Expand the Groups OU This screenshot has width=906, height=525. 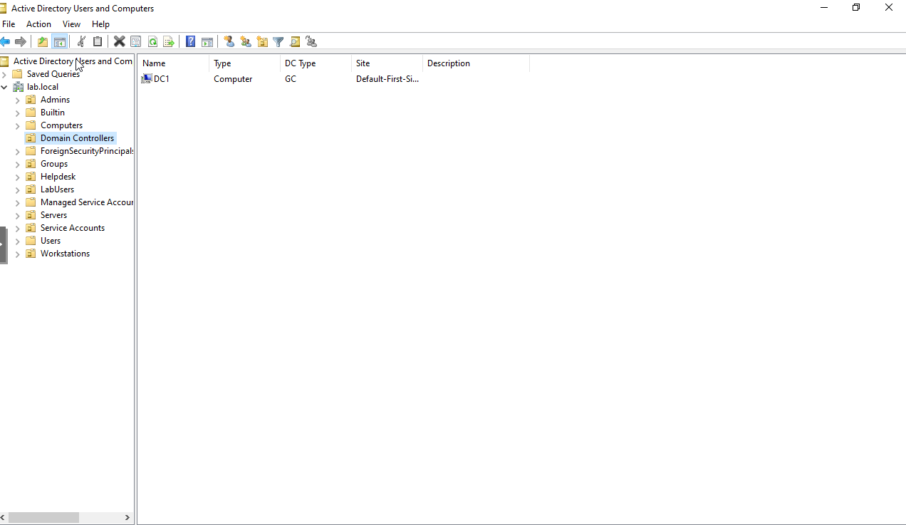[x=18, y=164]
